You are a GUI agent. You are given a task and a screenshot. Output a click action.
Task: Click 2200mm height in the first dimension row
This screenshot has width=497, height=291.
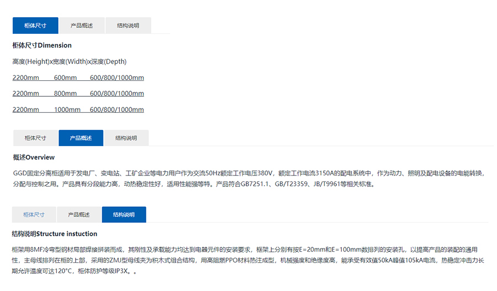25,78
